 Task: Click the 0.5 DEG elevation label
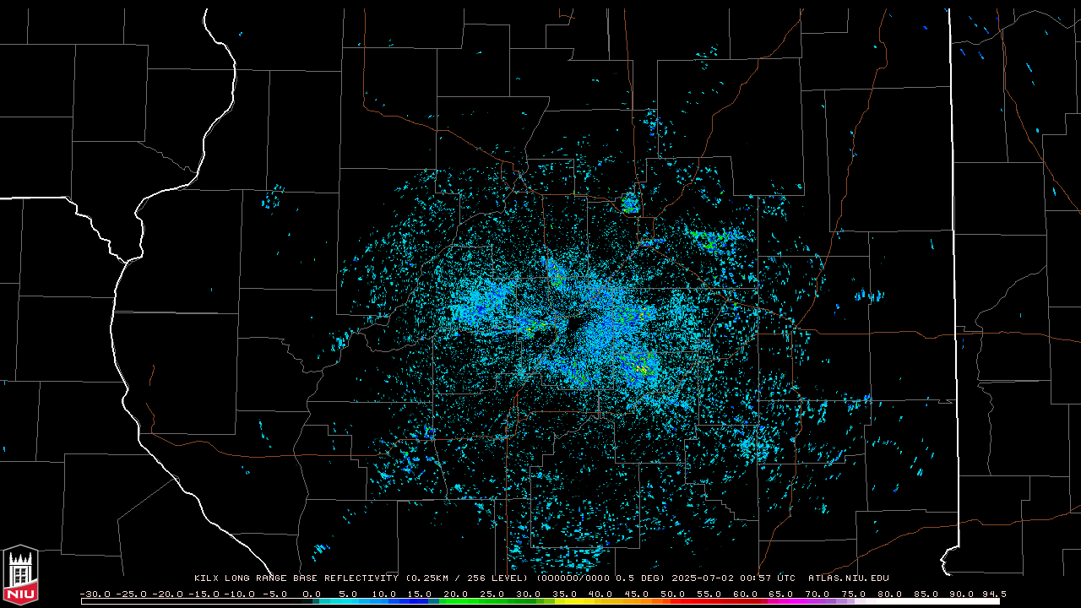[x=641, y=578]
